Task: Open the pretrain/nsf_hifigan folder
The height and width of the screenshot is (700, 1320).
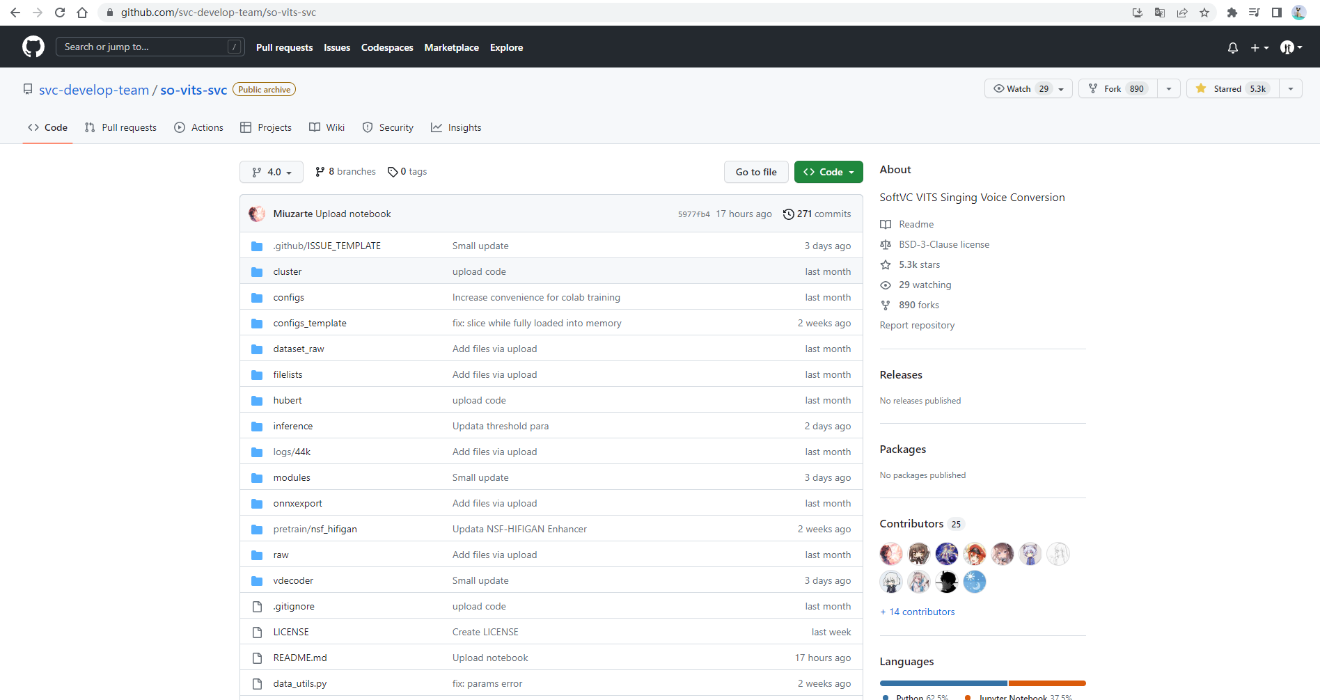Action: pos(315,530)
